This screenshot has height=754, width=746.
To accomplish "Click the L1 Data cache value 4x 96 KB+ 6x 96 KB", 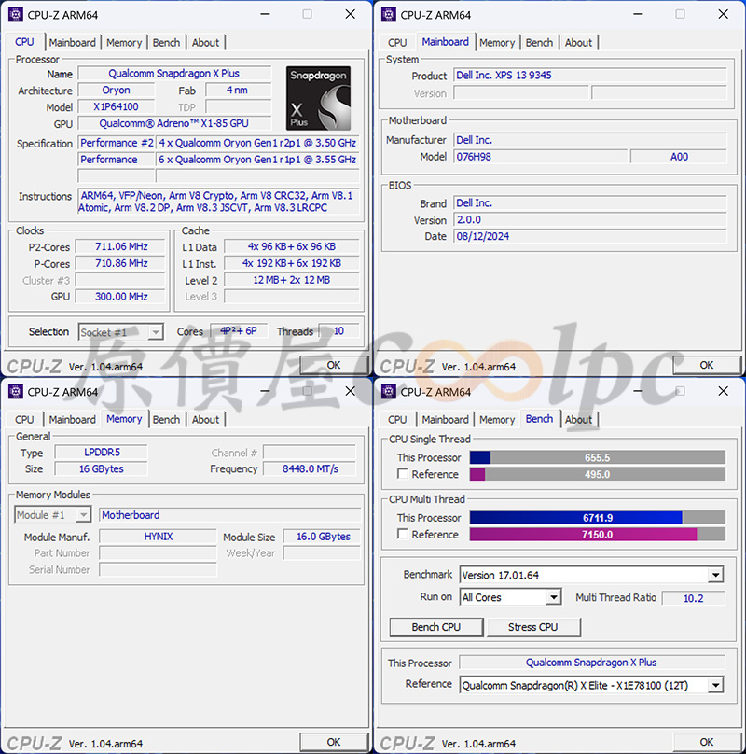I will [292, 246].
